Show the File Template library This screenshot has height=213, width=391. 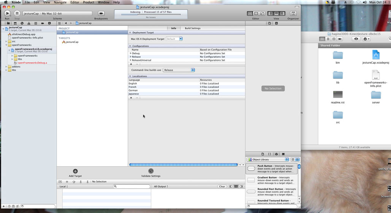pos(263,154)
